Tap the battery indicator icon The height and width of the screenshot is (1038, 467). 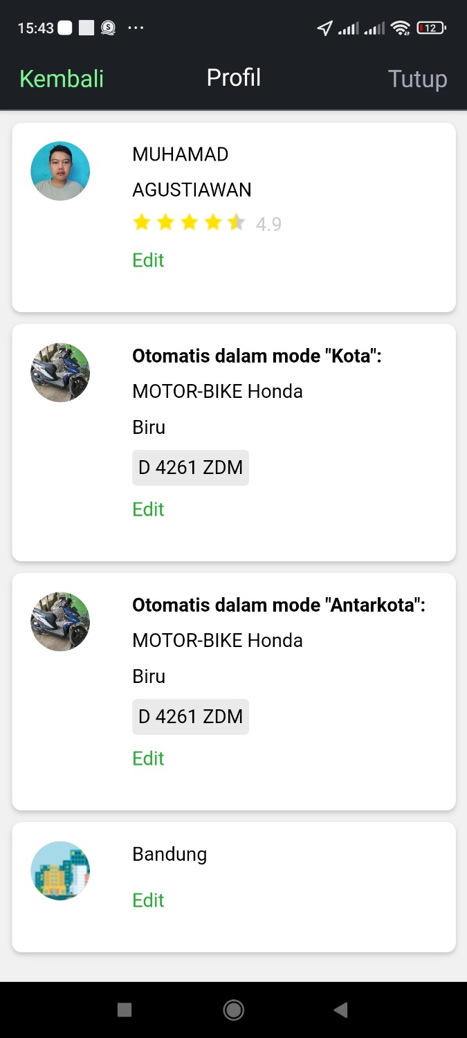[x=431, y=28]
